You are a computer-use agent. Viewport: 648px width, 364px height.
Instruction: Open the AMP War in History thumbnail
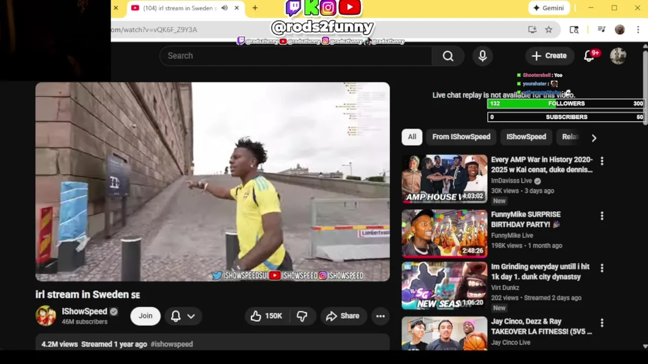(x=444, y=178)
